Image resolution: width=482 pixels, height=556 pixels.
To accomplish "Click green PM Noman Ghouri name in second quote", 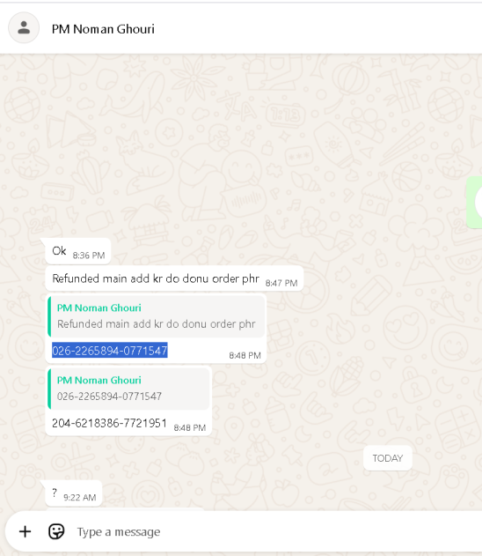I will (x=99, y=380).
